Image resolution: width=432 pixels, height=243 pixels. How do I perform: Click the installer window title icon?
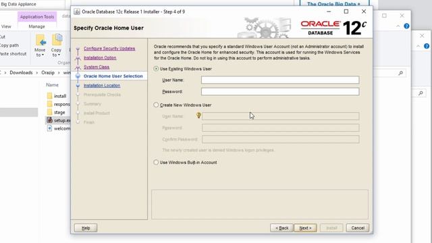77,11
